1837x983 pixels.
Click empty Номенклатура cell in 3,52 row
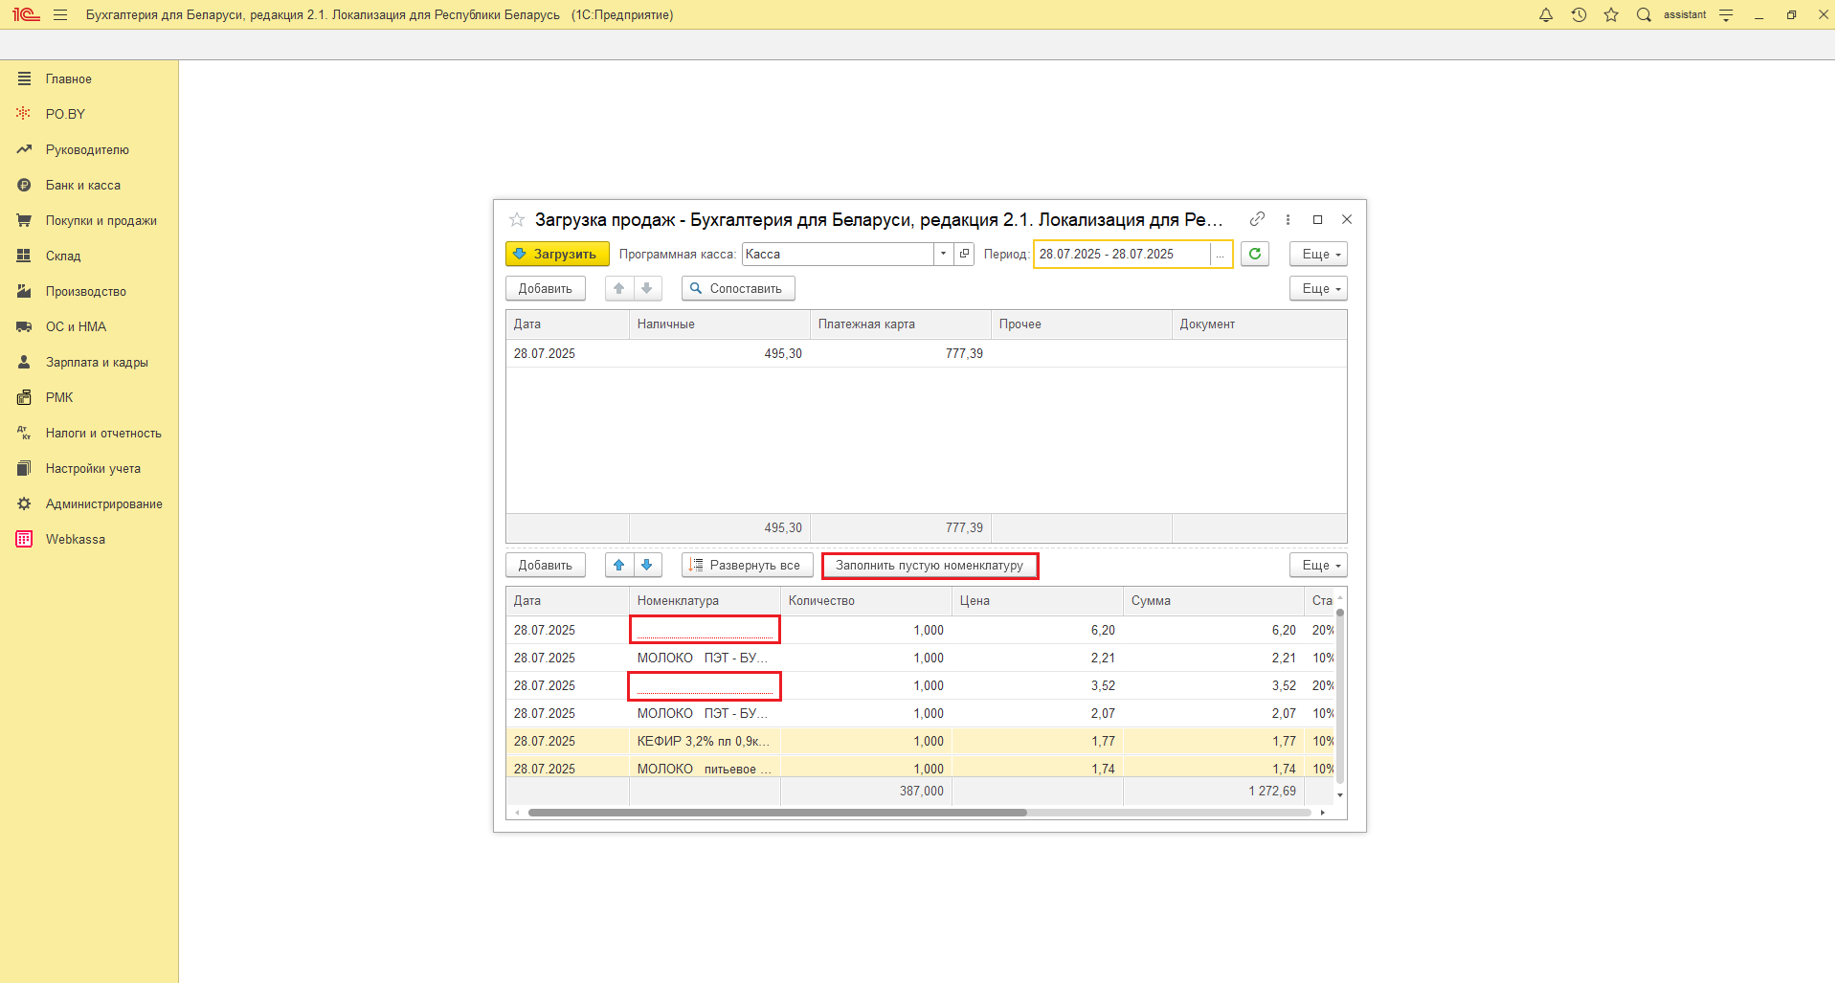pyautogui.click(x=705, y=686)
